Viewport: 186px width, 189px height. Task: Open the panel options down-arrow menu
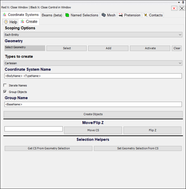(179, 2)
